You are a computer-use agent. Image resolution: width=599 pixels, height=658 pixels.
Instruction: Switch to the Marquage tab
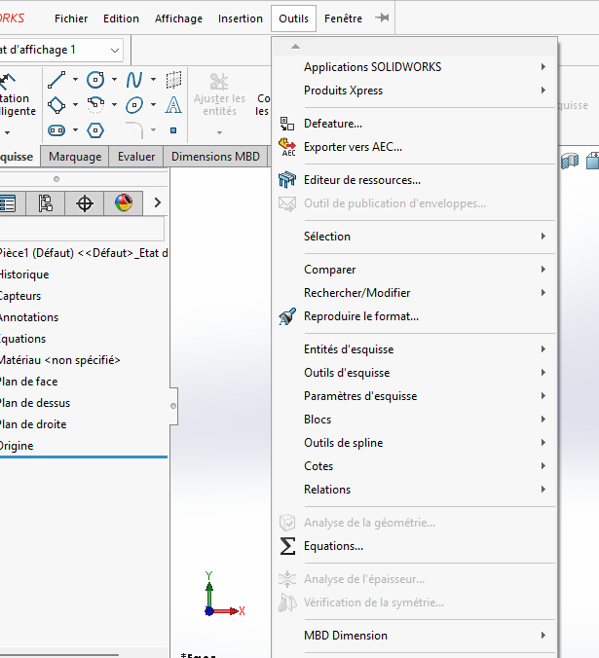click(75, 157)
